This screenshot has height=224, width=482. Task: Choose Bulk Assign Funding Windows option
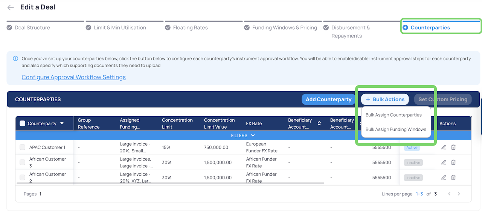click(x=396, y=129)
